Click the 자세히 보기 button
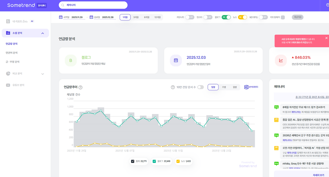This screenshot has width=329, height=177. [318, 175]
